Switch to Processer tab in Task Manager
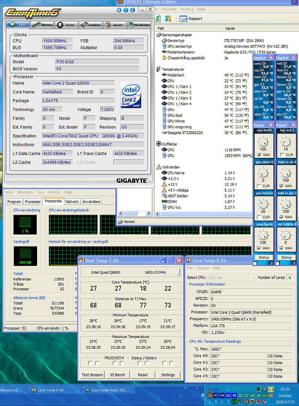299x406 pixels. point(33,201)
